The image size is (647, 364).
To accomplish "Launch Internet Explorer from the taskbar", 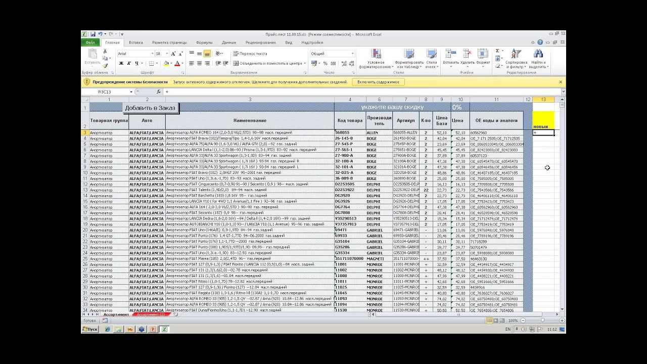I will pyautogui.click(x=107, y=329).
